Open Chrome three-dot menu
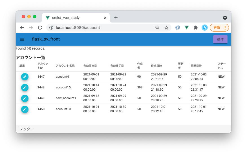 tap(225, 28)
